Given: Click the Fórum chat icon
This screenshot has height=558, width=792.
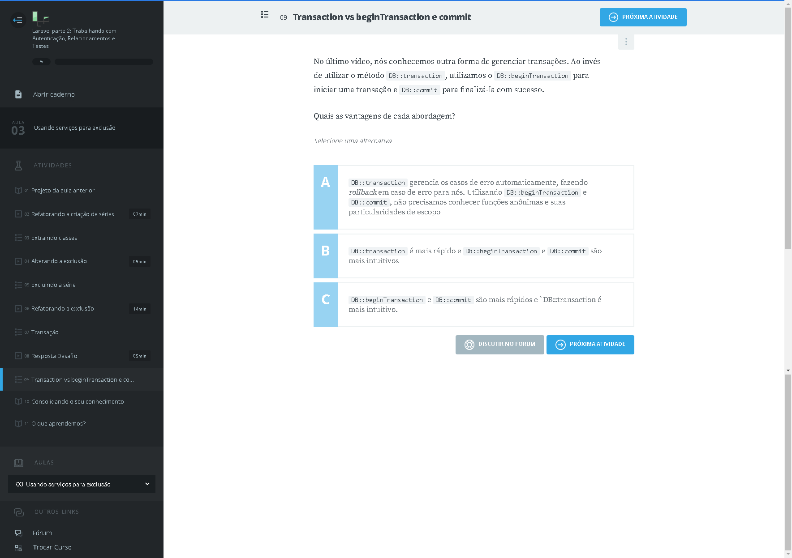Looking at the screenshot, I should [18, 533].
